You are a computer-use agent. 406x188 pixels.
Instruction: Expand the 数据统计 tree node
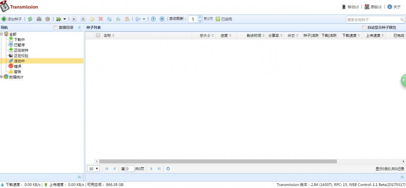coord(2,77)
